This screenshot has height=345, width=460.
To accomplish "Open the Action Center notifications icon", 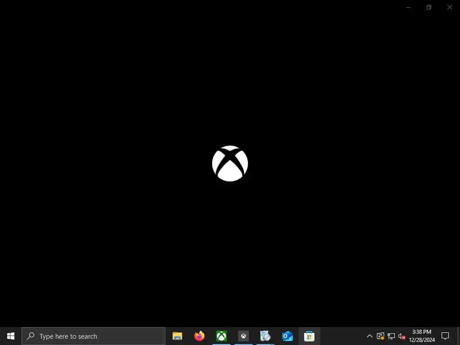I will click(445, 336).
